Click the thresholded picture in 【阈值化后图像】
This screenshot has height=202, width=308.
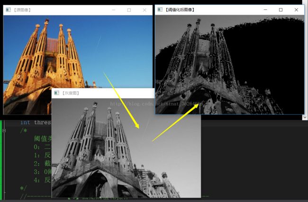pos(230,64)
